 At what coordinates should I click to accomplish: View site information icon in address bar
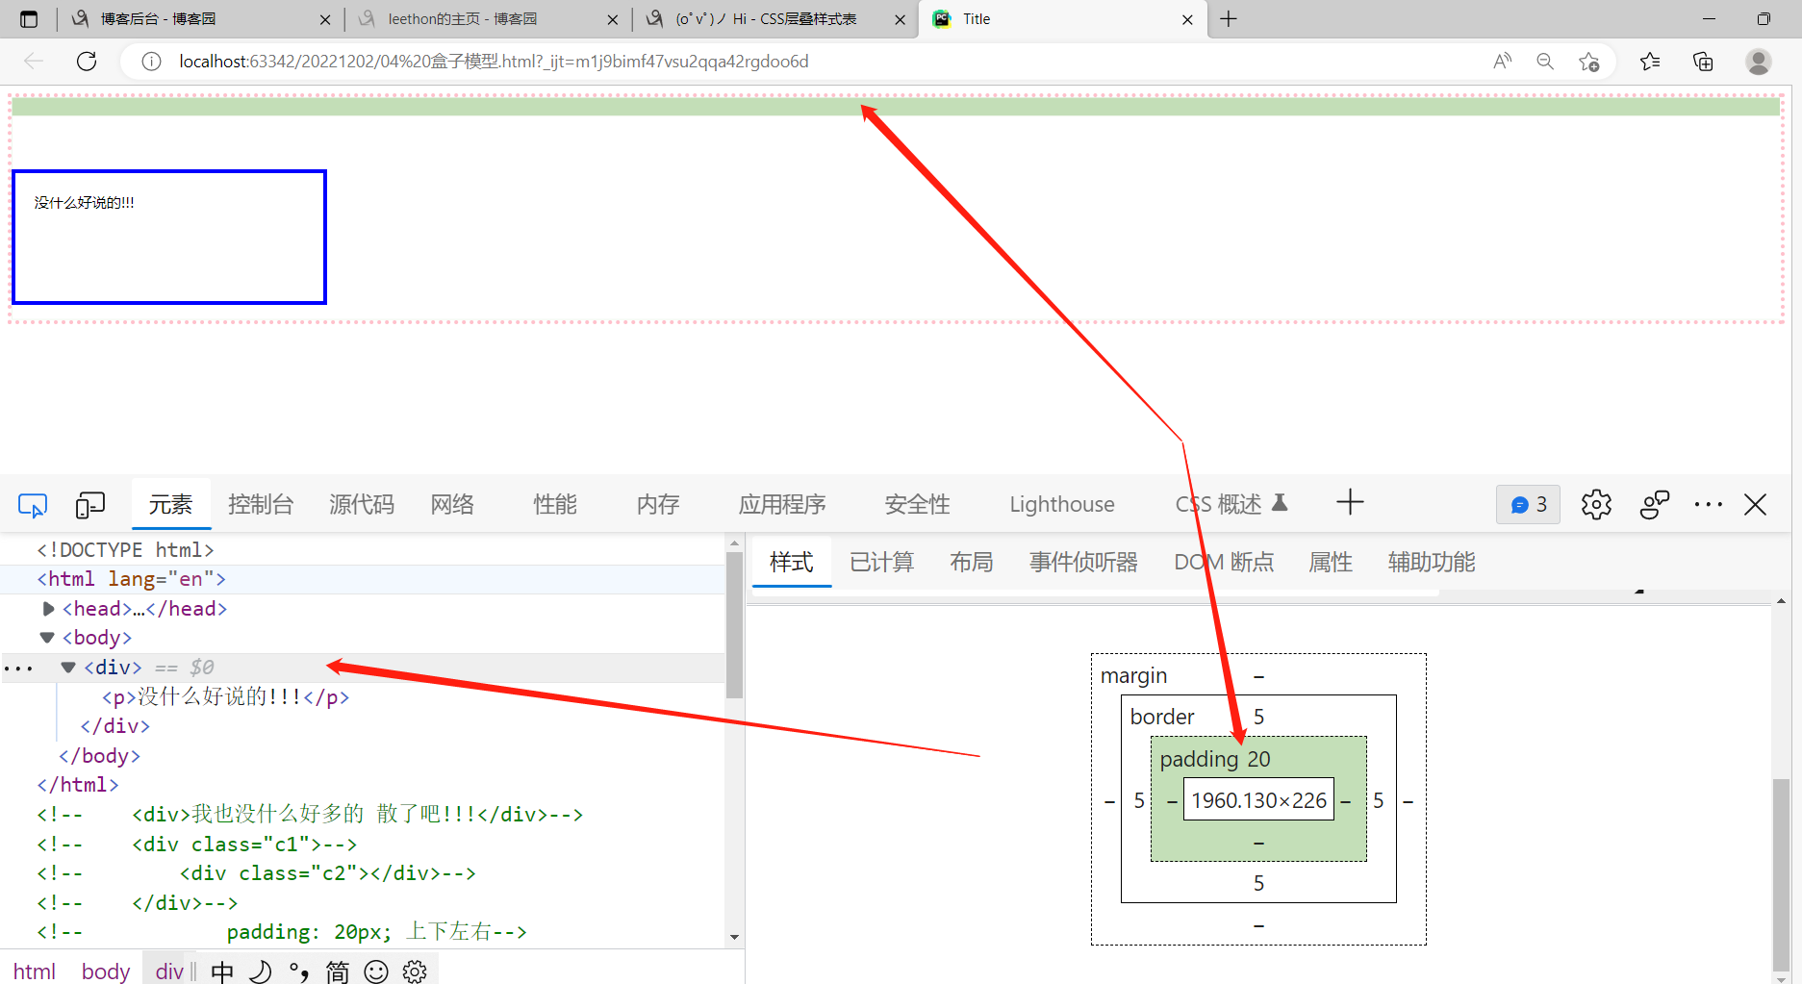pyautogui.click(x=151, y=62)
